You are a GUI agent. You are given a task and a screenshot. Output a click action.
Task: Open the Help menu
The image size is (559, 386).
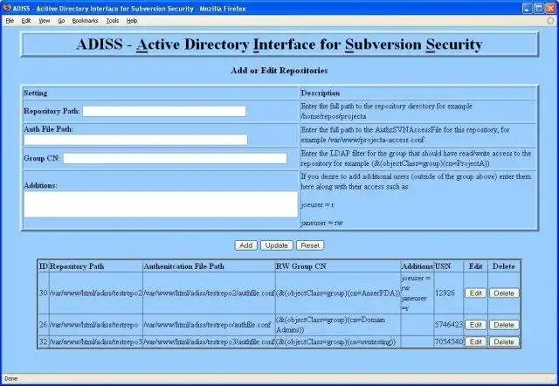132,21
